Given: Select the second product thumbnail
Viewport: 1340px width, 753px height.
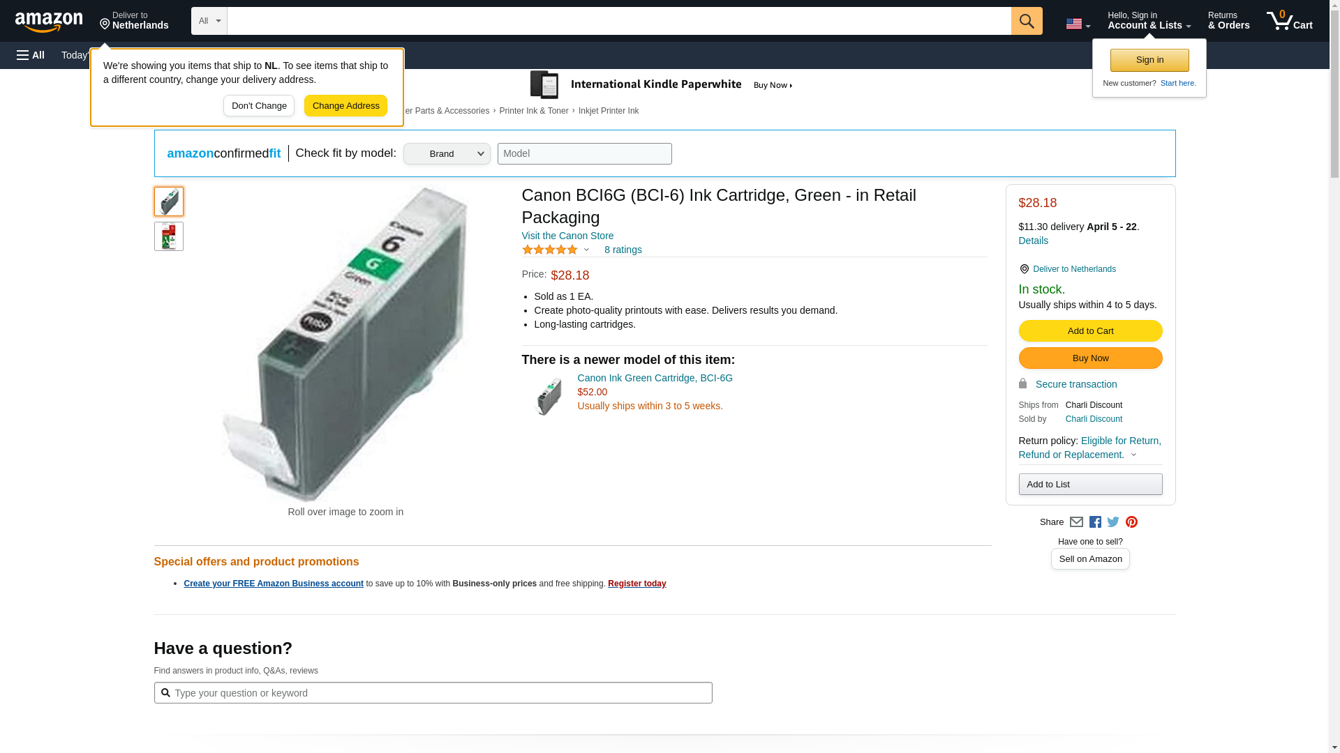Looking at the screenshot, I should tap(168, 236).
